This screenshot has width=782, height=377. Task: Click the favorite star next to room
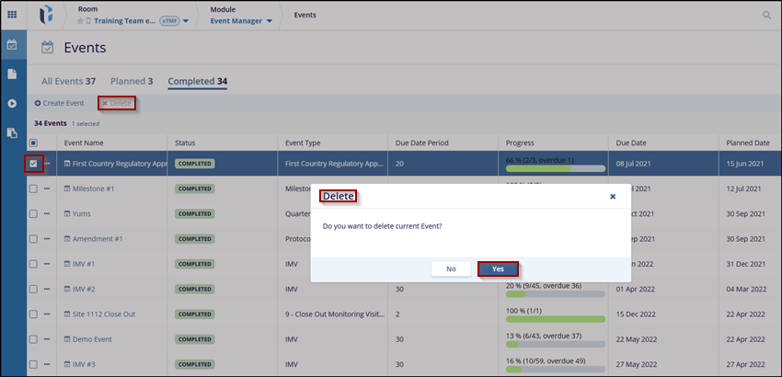(x=81, y=20)
